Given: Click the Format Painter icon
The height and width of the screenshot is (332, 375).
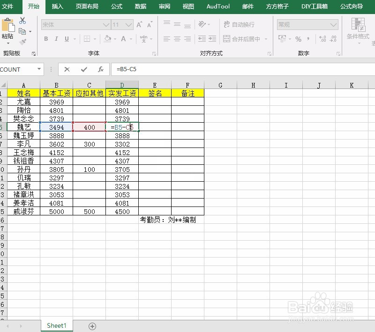Looking at the screenshot, I should coord(22,41).
